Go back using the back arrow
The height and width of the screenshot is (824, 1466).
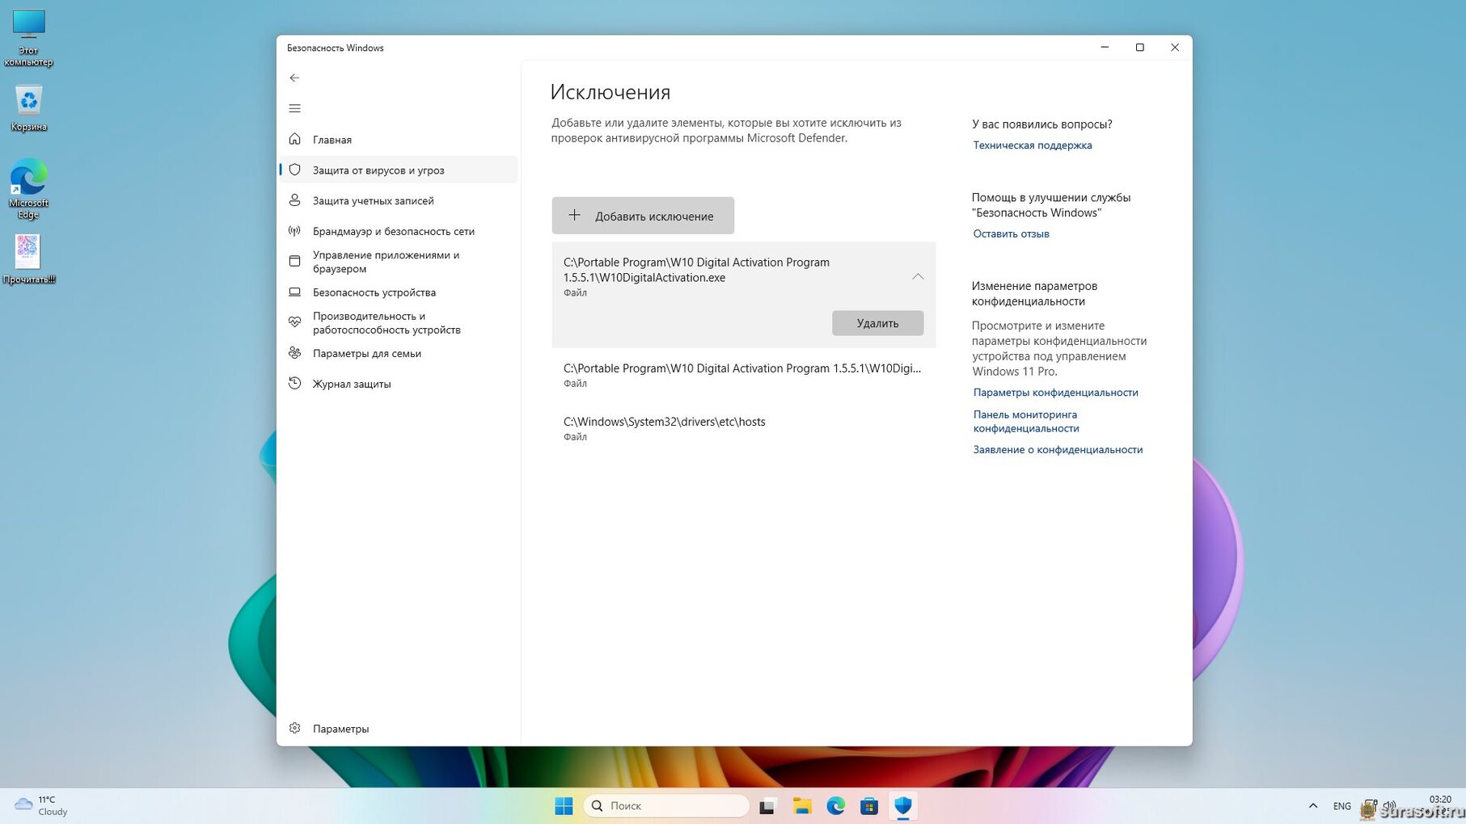(294, 78)
